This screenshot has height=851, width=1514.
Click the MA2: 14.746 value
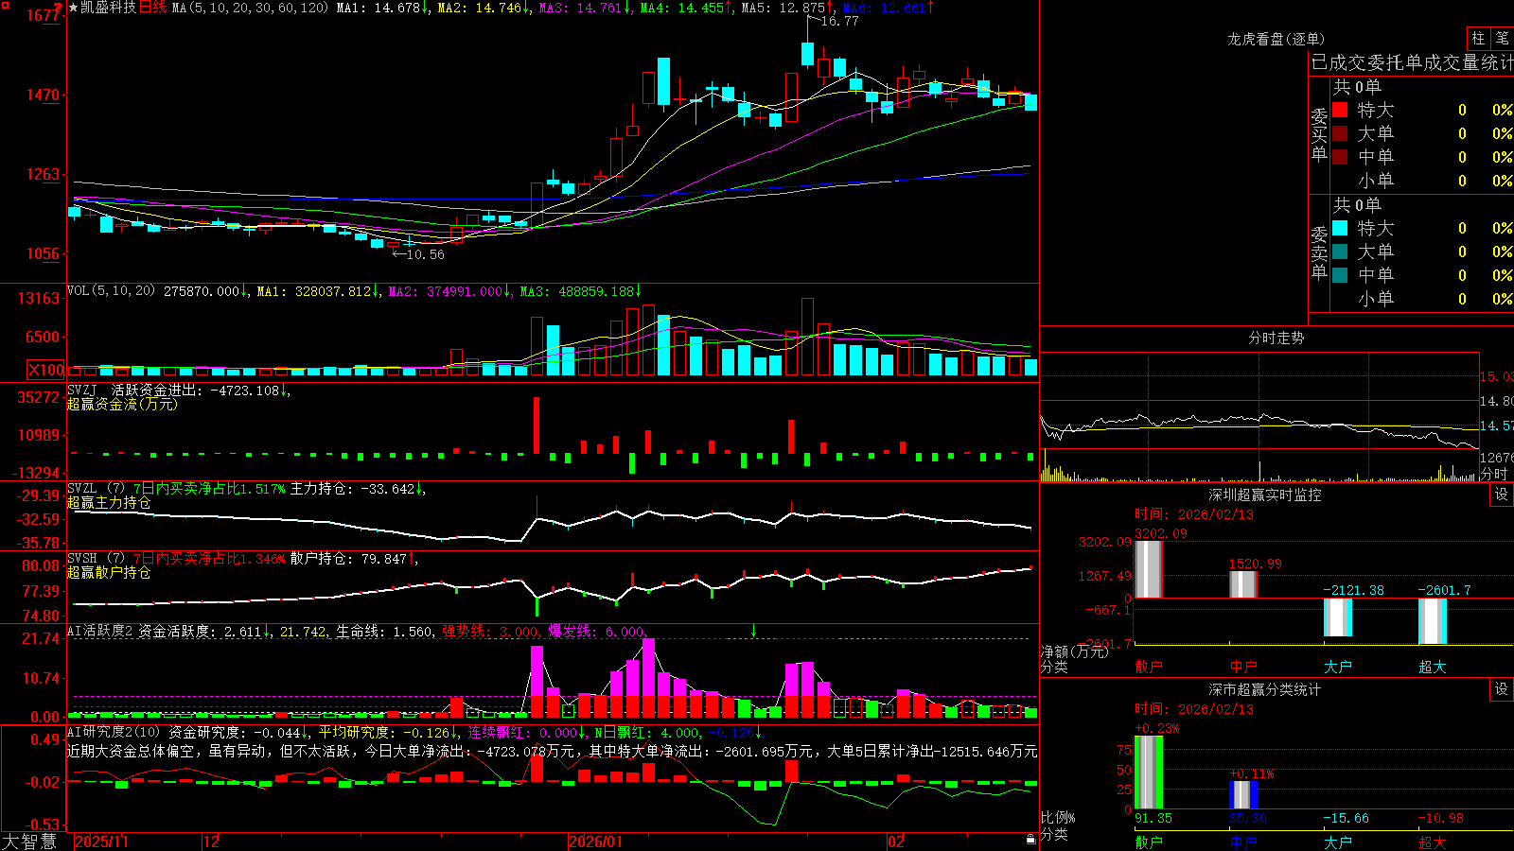coord(484,8)
